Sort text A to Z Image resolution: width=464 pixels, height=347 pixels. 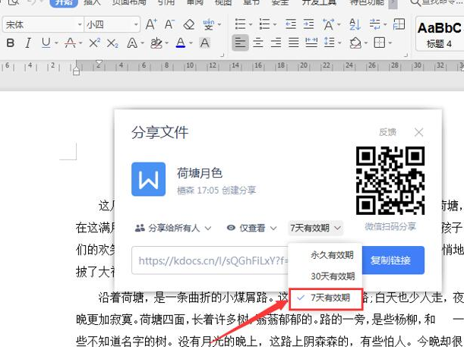tap(355, 24)
